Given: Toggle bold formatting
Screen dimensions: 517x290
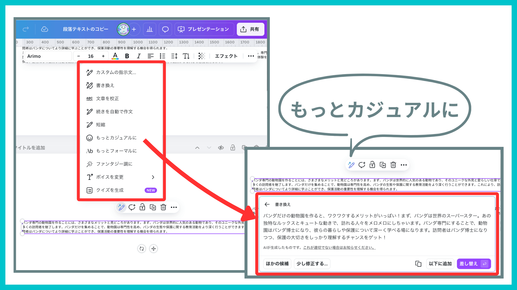Looking at the screenshot, I should pyautogui.click(x=127, y=56).
